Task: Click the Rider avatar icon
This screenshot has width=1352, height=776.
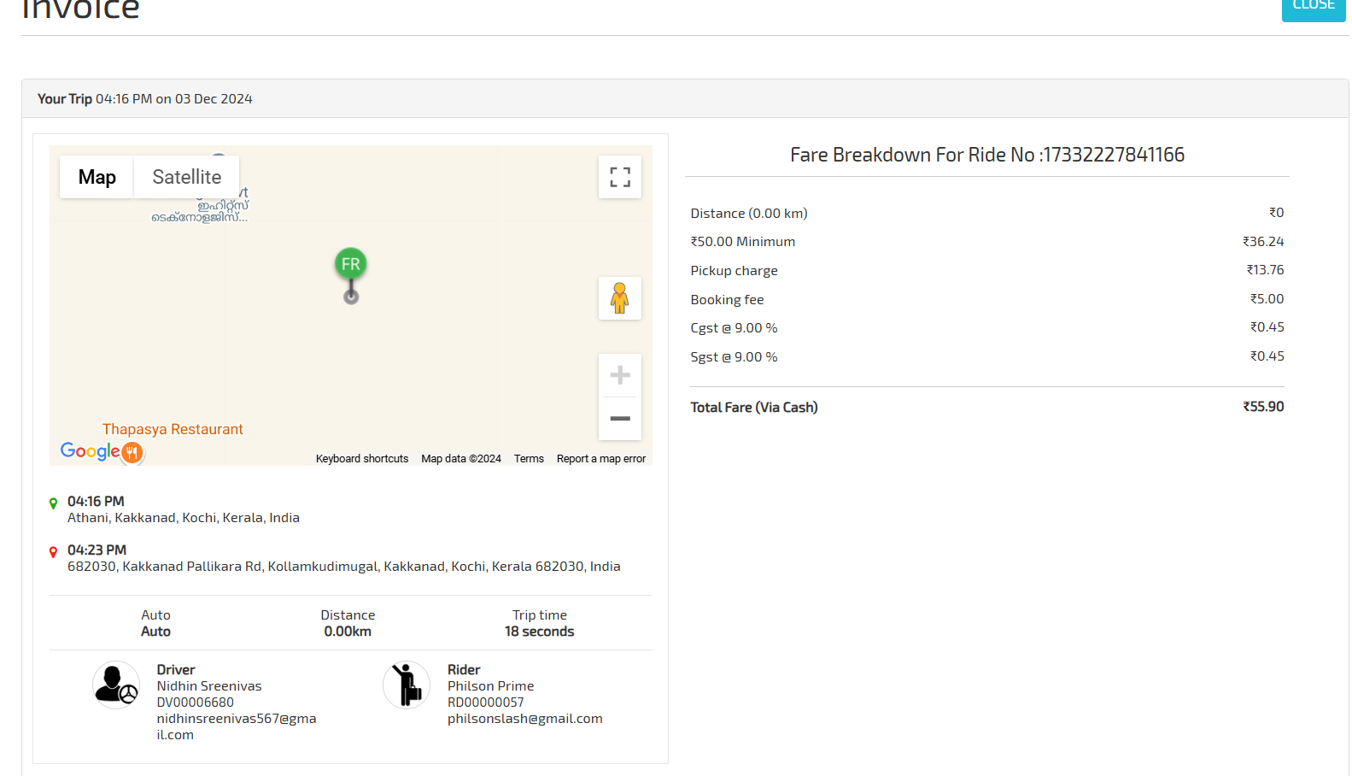Action: [x=407, y=685]
